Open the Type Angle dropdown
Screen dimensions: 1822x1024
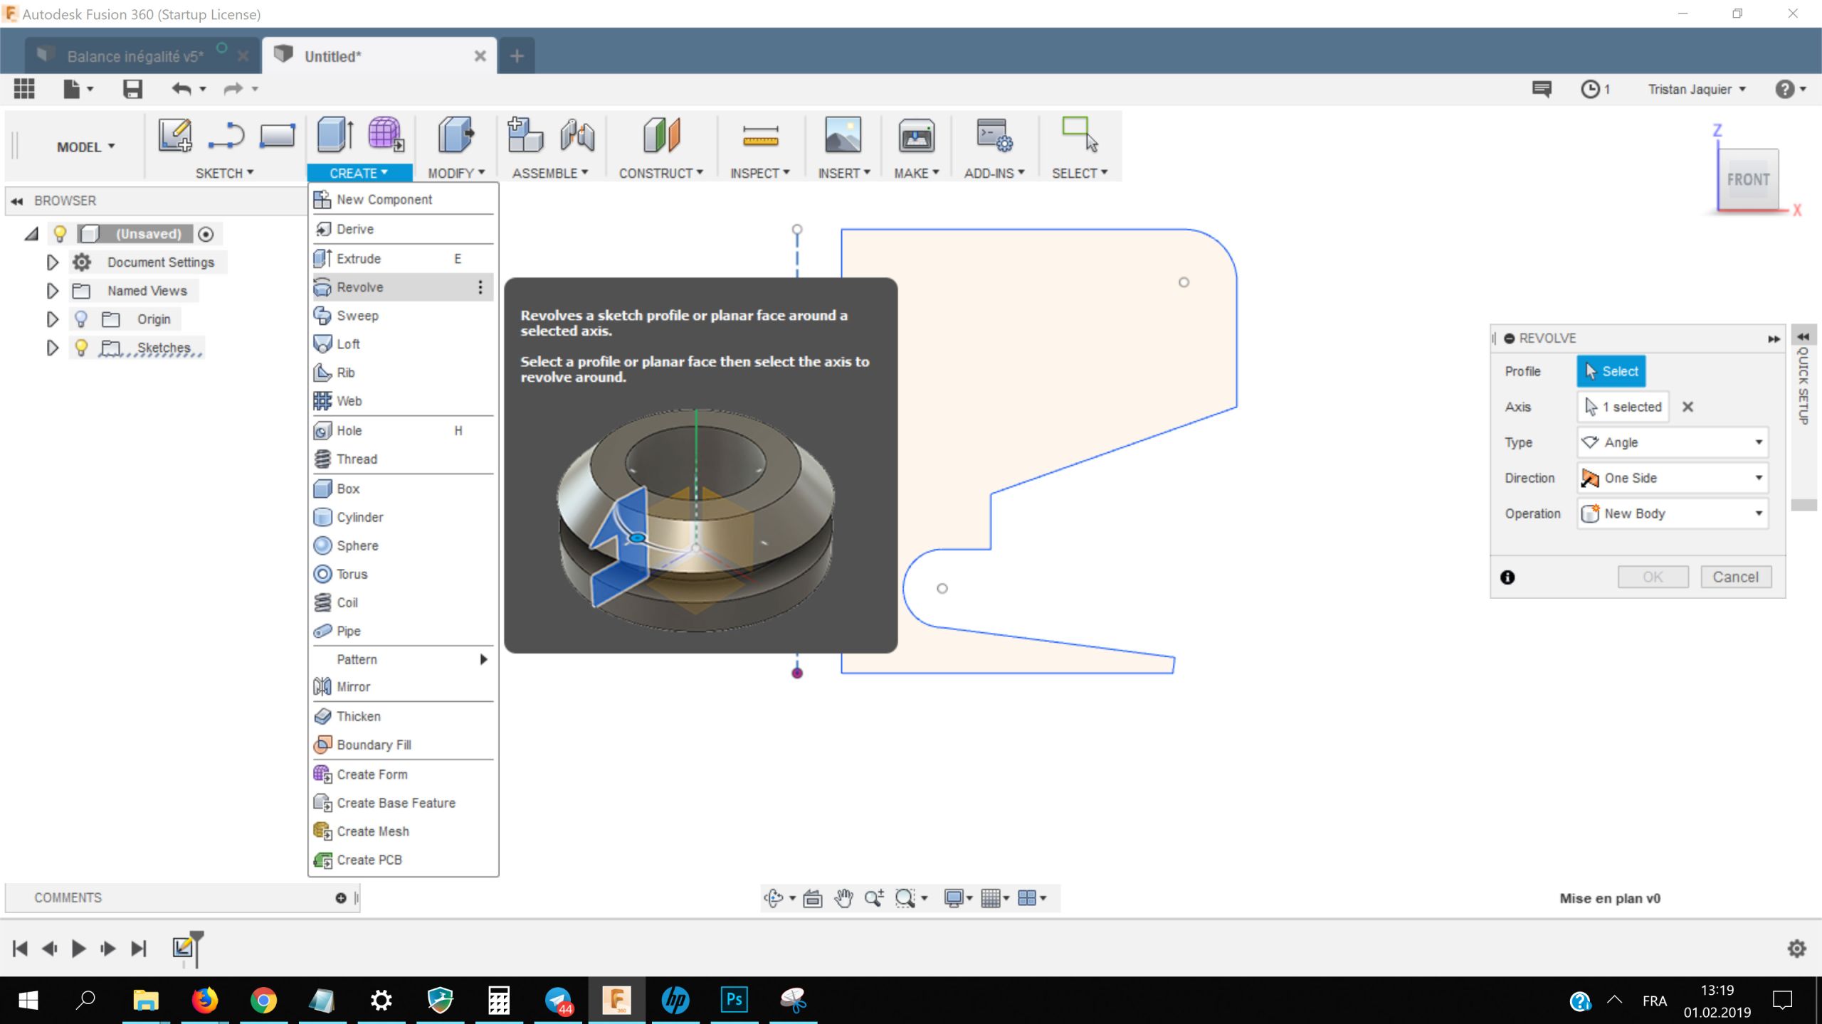1673,442
